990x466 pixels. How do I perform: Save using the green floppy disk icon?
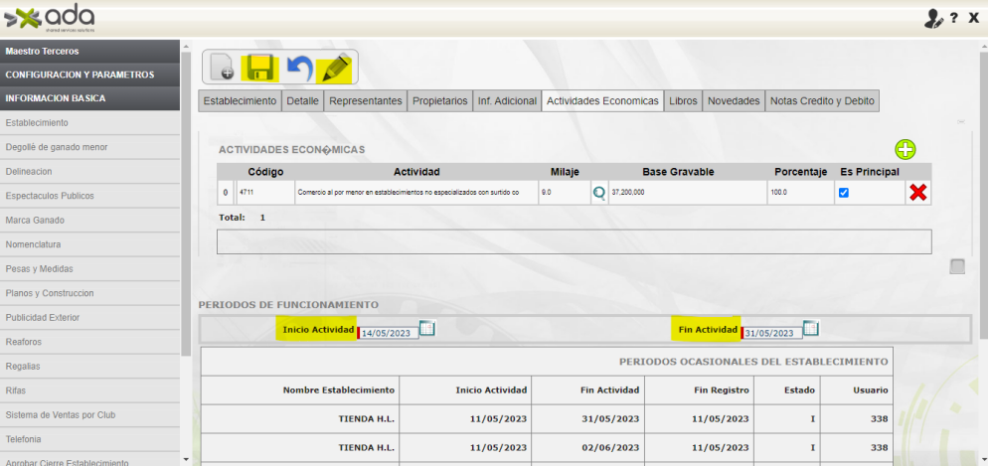[260, 68]
